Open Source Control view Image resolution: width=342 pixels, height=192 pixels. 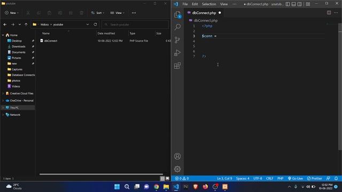pos(177,40)
